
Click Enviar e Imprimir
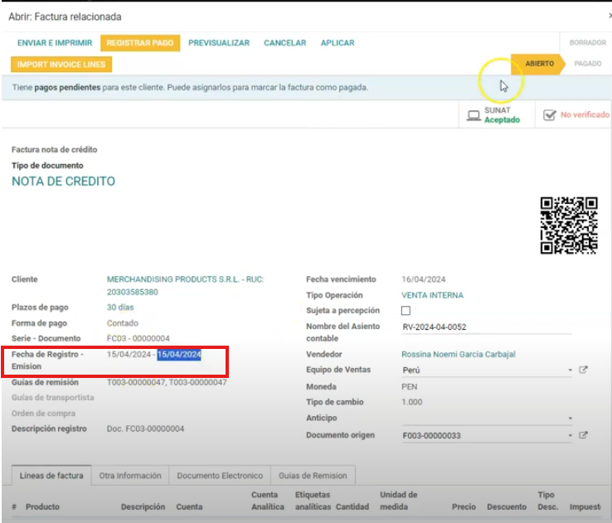[x=55, y=43]
